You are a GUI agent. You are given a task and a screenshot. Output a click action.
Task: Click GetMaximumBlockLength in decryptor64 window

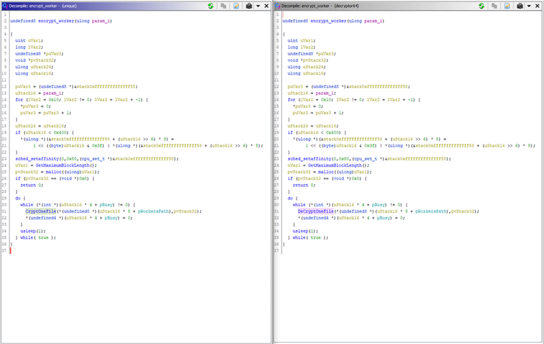click(335, 165)
